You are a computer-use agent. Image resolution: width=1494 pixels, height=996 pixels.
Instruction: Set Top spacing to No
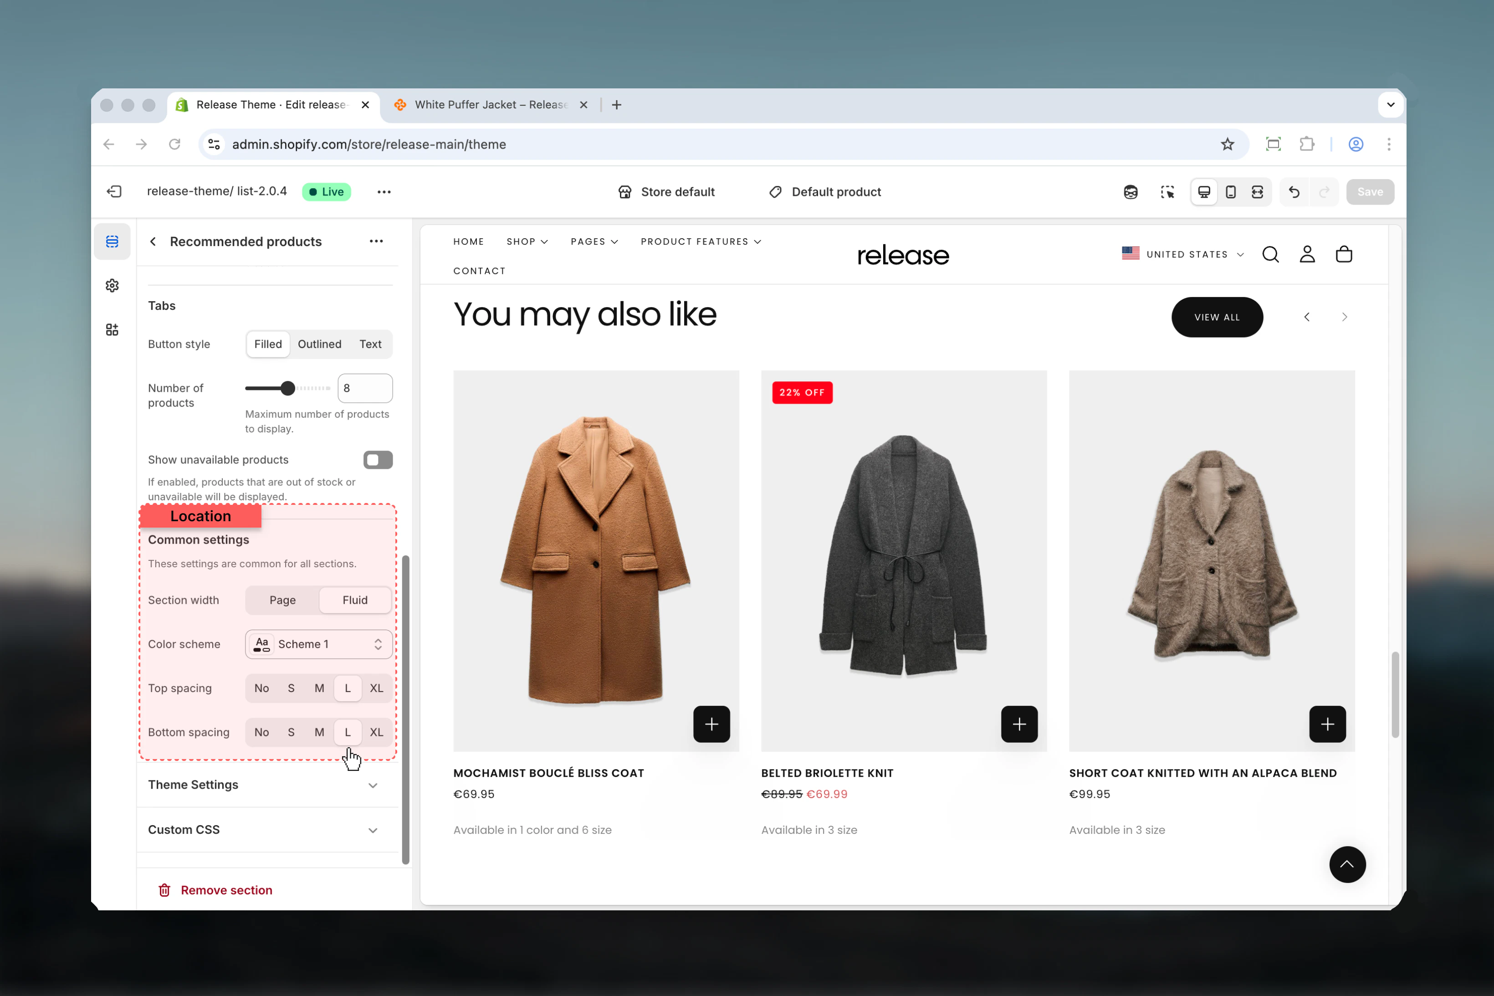(261, 688)
